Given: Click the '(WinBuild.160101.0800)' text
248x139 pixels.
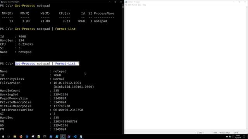Looking at the screenshot, I should pos(74,86).
